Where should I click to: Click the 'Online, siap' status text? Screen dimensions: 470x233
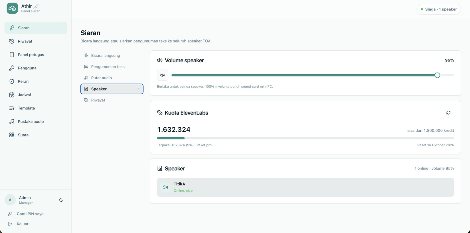(x=183, y=191)
